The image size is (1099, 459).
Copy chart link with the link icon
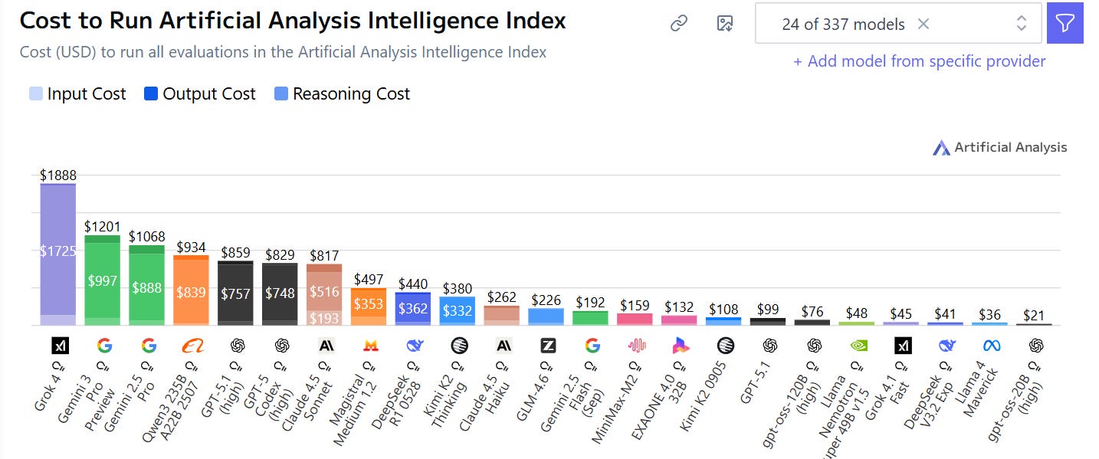[678, 24]
